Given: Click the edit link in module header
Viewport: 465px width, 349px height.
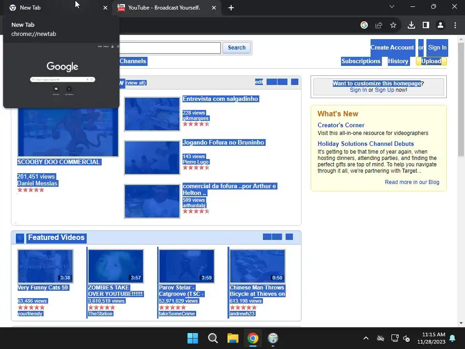Looking at the screenshot, I should (259, 82).
